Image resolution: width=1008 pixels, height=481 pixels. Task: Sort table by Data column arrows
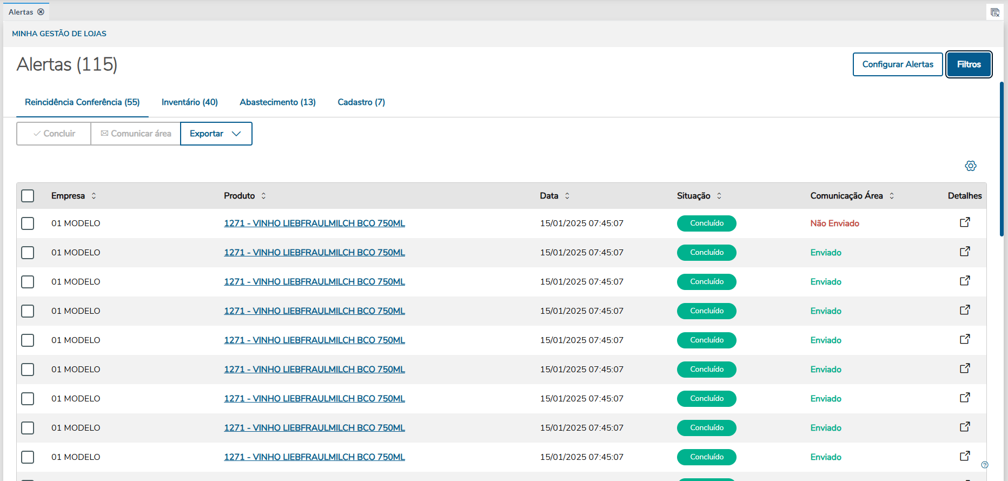point(567,196)
